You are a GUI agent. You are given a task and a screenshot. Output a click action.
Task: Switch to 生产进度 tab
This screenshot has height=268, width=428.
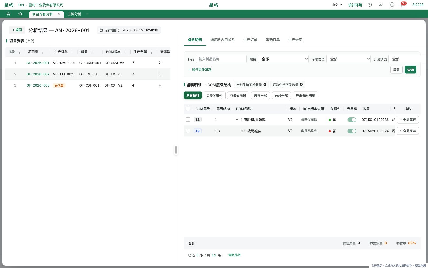tap(295, 40)
